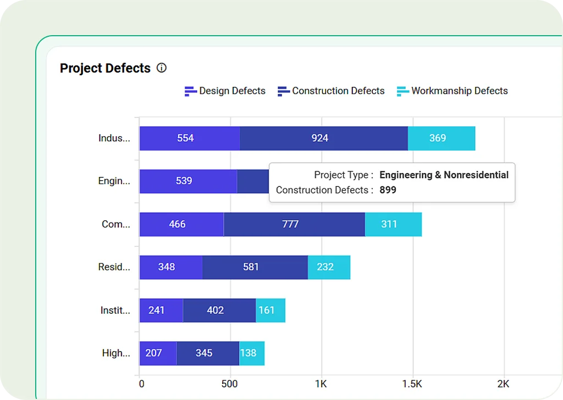Toggle Workmanship Defects series via legend label

click(459, 91)
